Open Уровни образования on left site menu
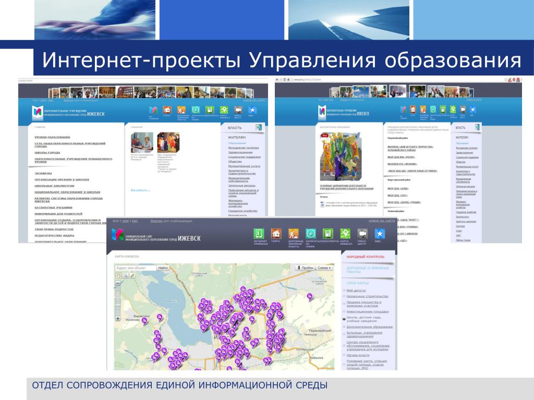 pos(52,137)
